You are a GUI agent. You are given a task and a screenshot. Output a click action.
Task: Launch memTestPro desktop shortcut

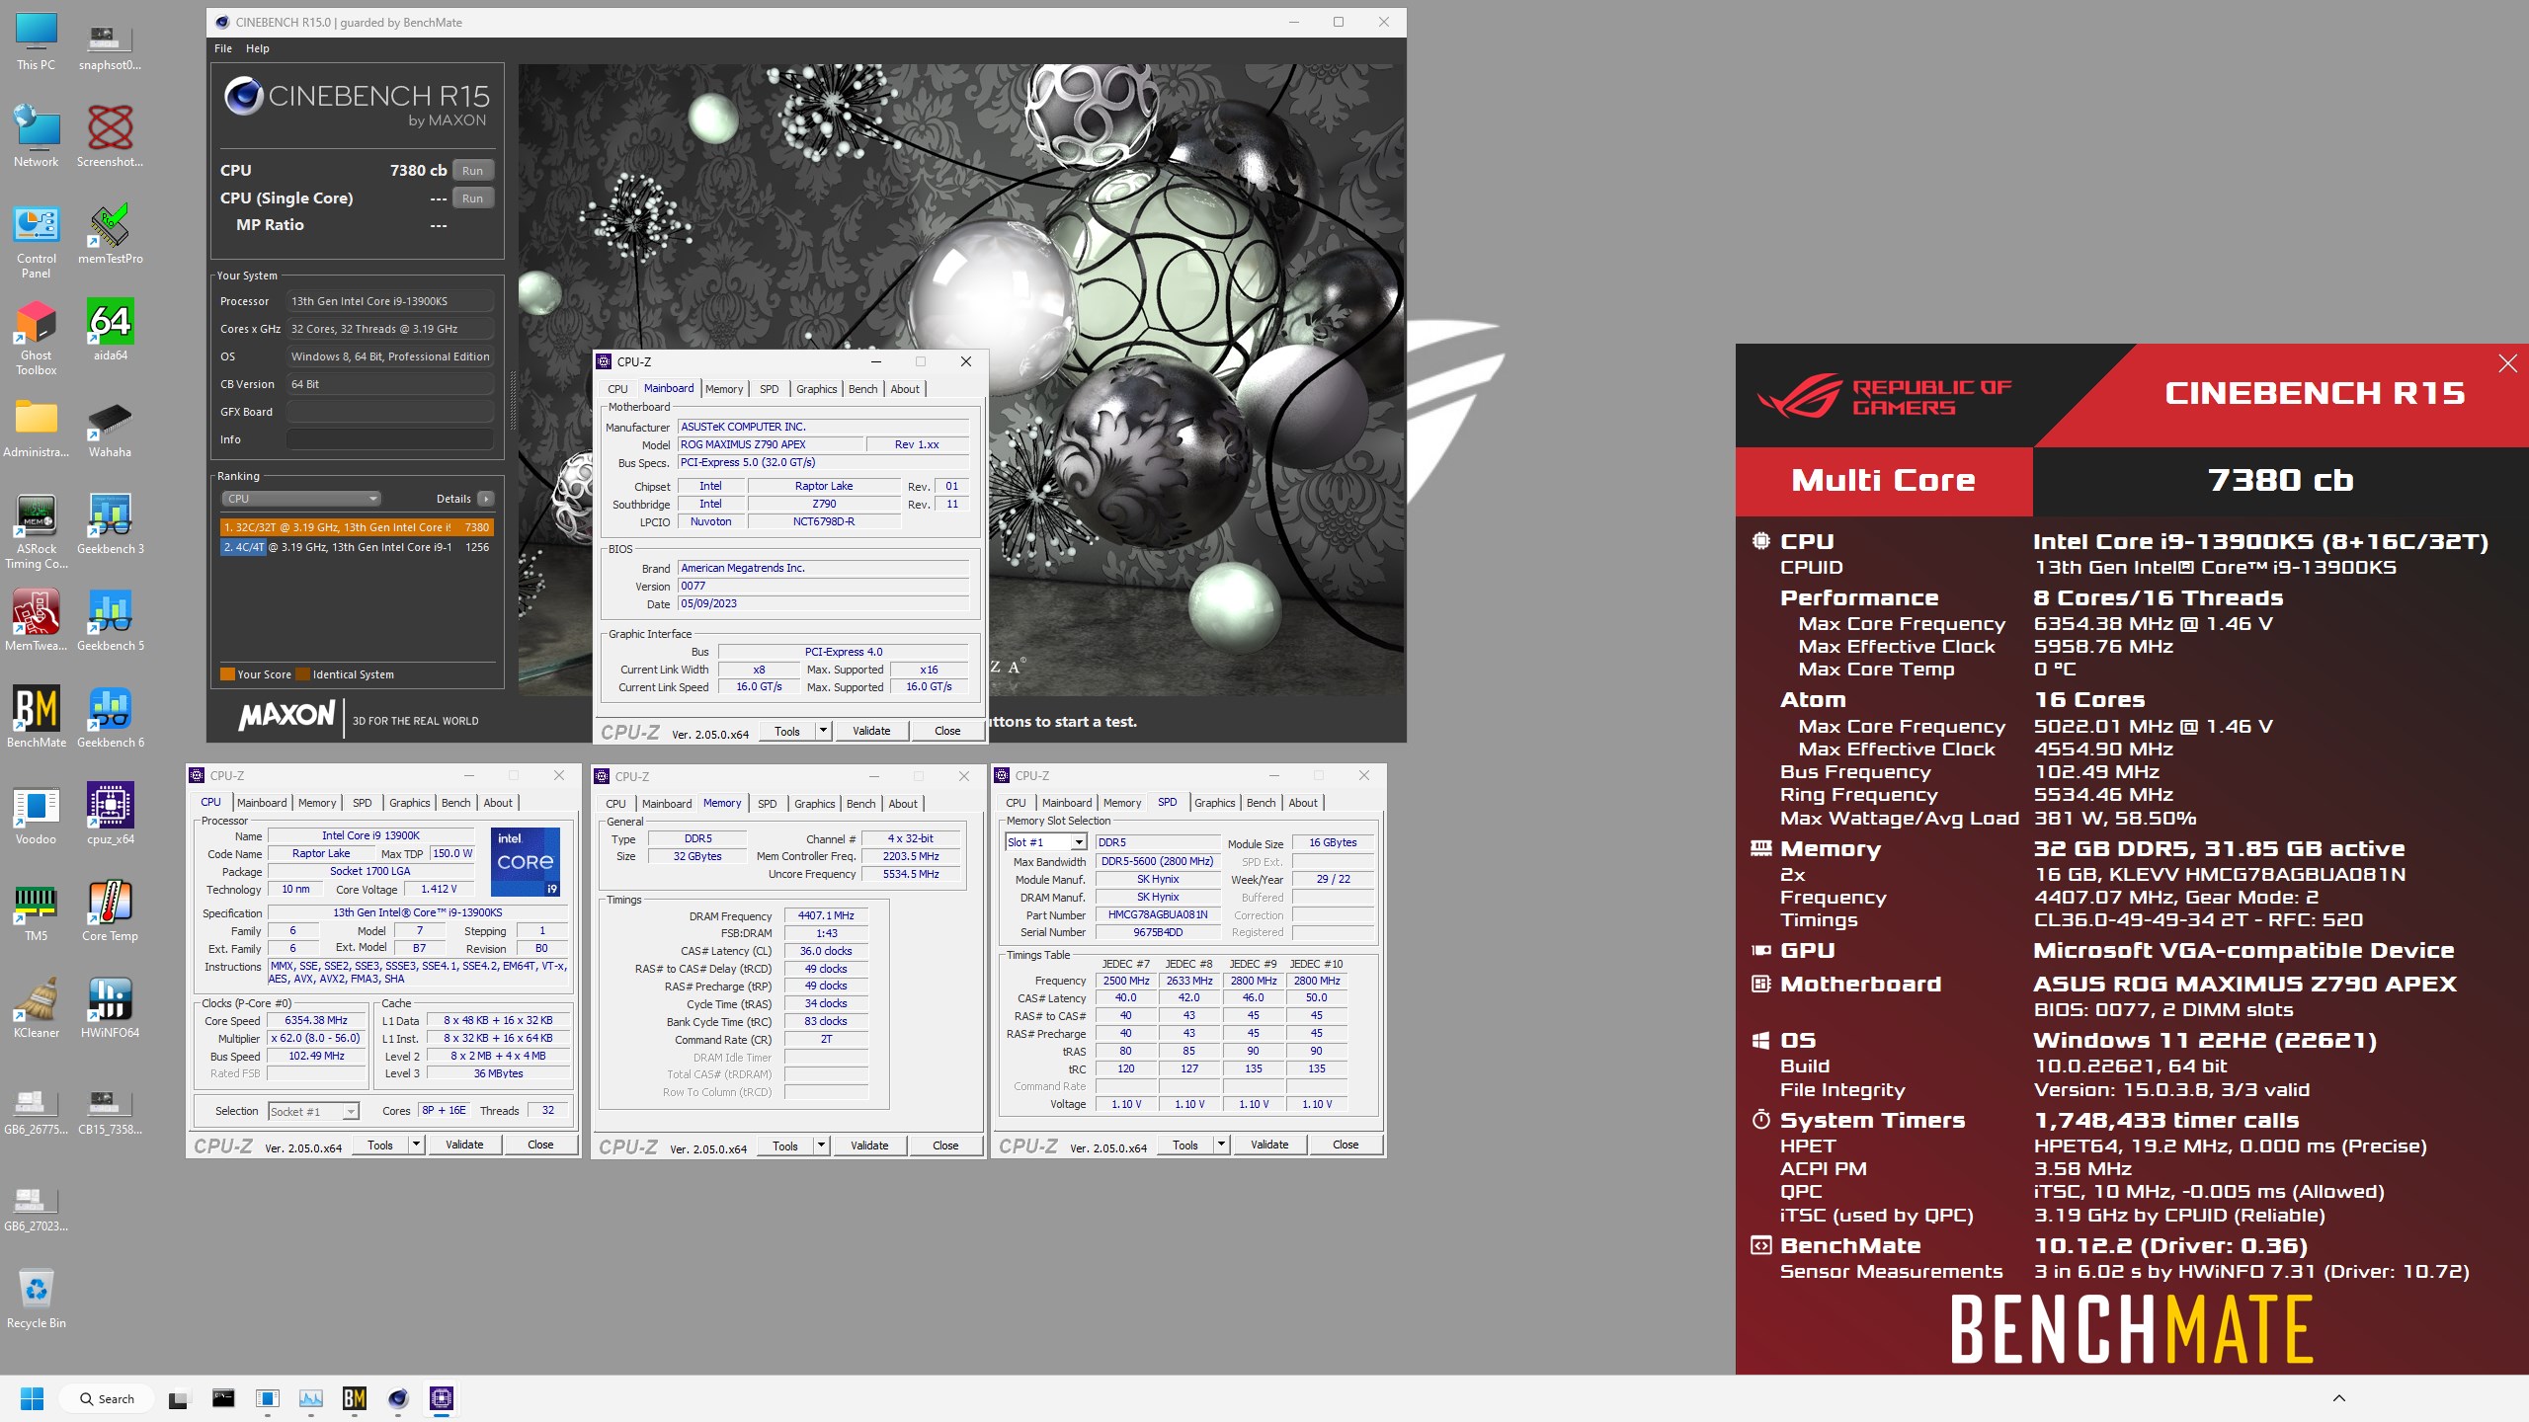pyautogui.click(x=110, y=235)
